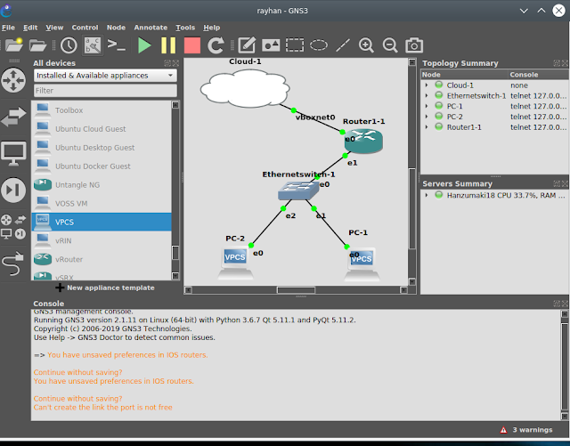The height and width of the screenshot is (446, 570).
Task: Start all nodes with green play button
Action: [144, 45]
